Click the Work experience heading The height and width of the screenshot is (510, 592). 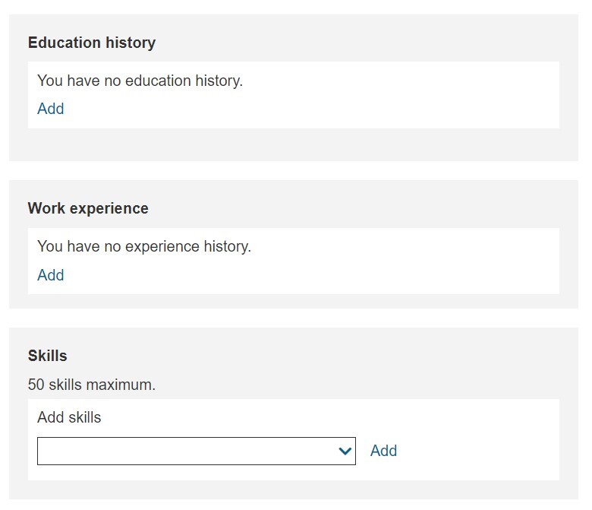[88, 208]
